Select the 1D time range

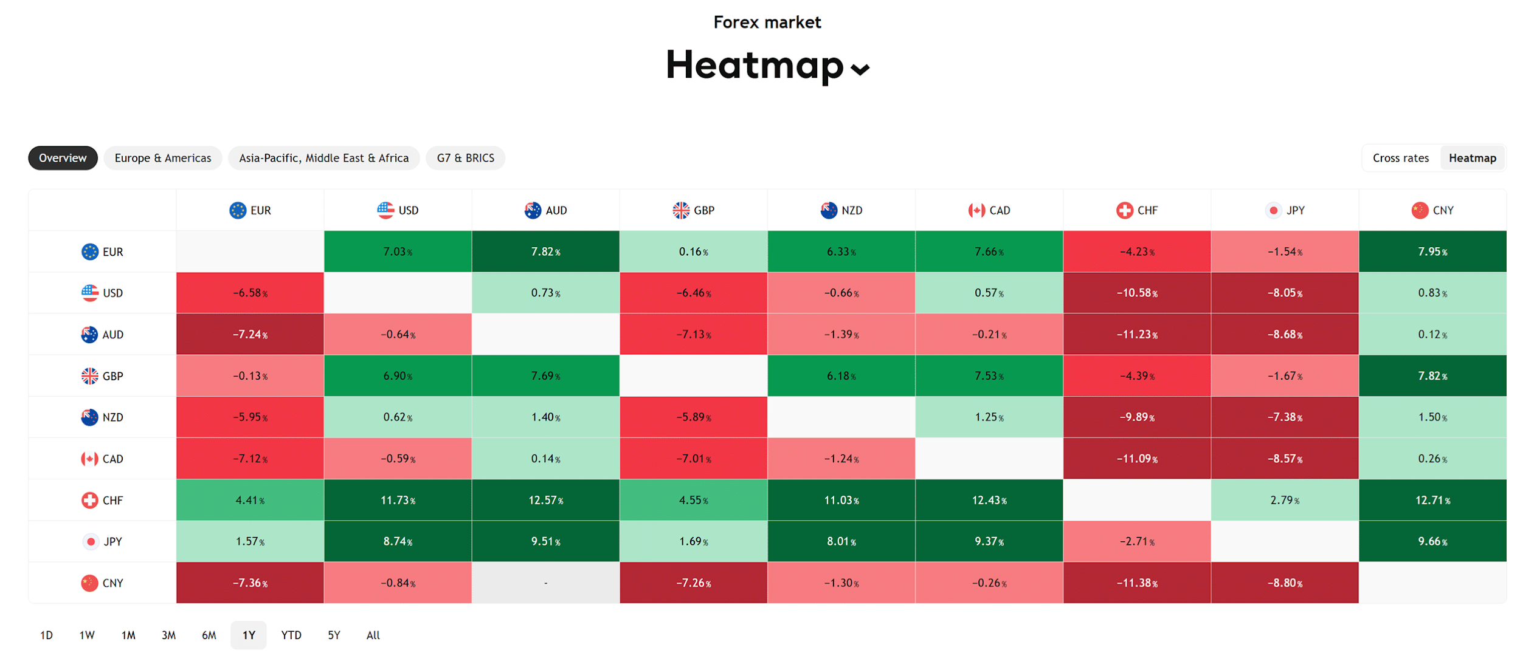click(46, 635)
